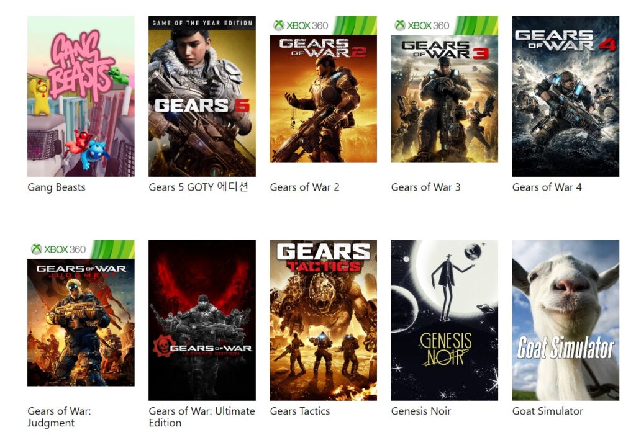This screenshot has height=435, width=636.
Task: Click the Gears of War 3 cover
Action: [444, 89]
